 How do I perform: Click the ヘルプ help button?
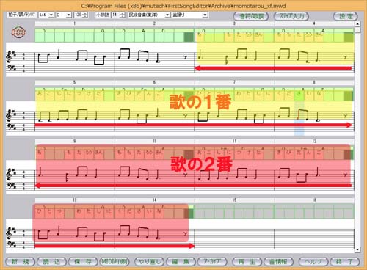coord(313,262)
